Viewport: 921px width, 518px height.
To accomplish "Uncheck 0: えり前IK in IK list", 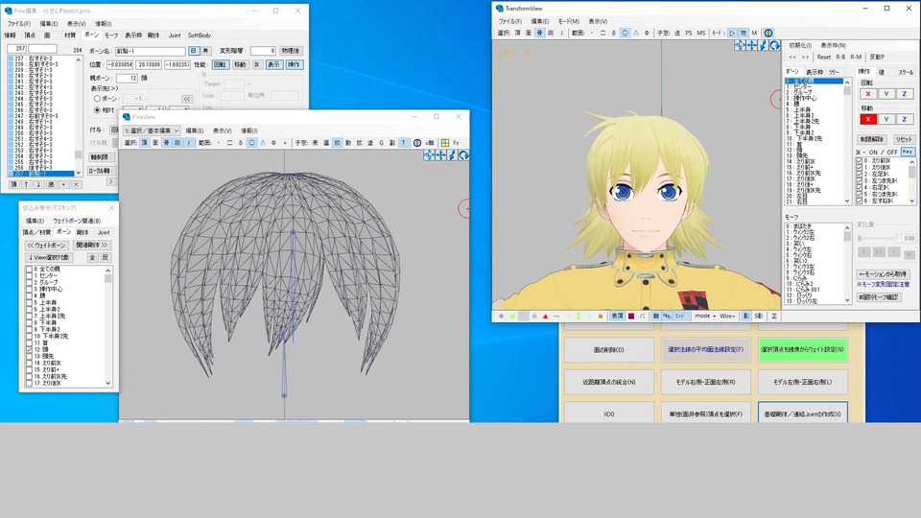I will tap(860, 160).
